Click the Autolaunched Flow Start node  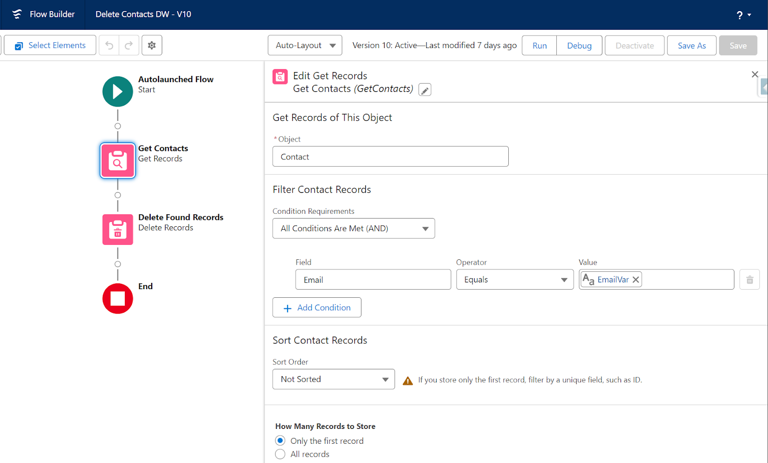pos(117,91)
